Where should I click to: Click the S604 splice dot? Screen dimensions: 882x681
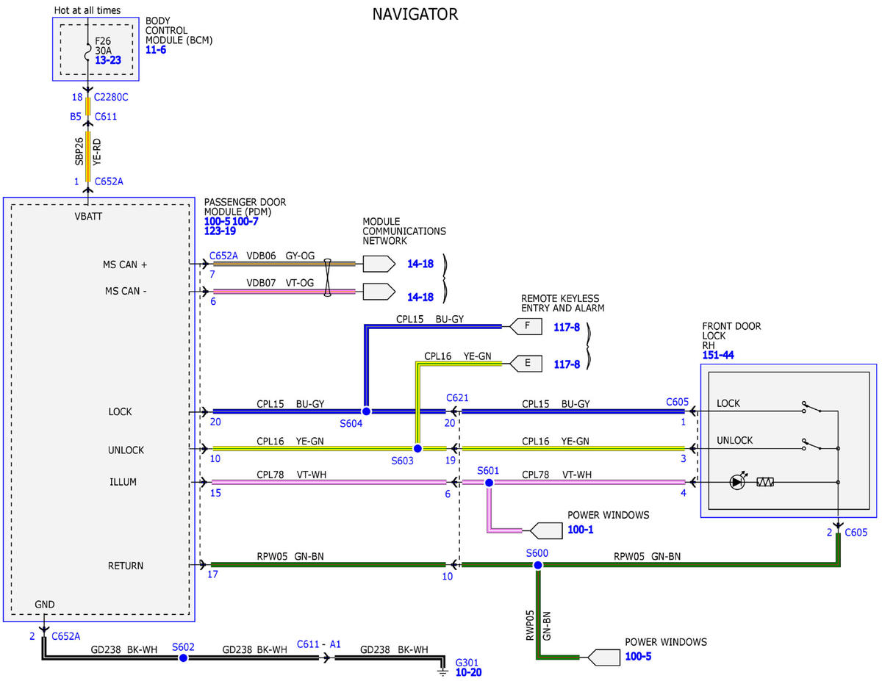tap(365, 411)
